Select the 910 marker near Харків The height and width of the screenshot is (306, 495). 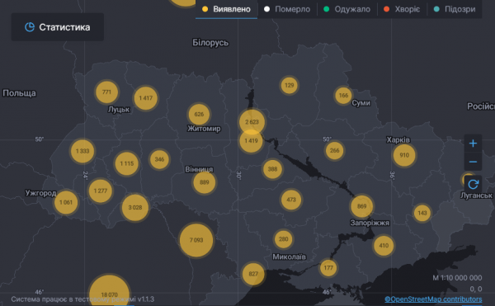tap(404, 155)
